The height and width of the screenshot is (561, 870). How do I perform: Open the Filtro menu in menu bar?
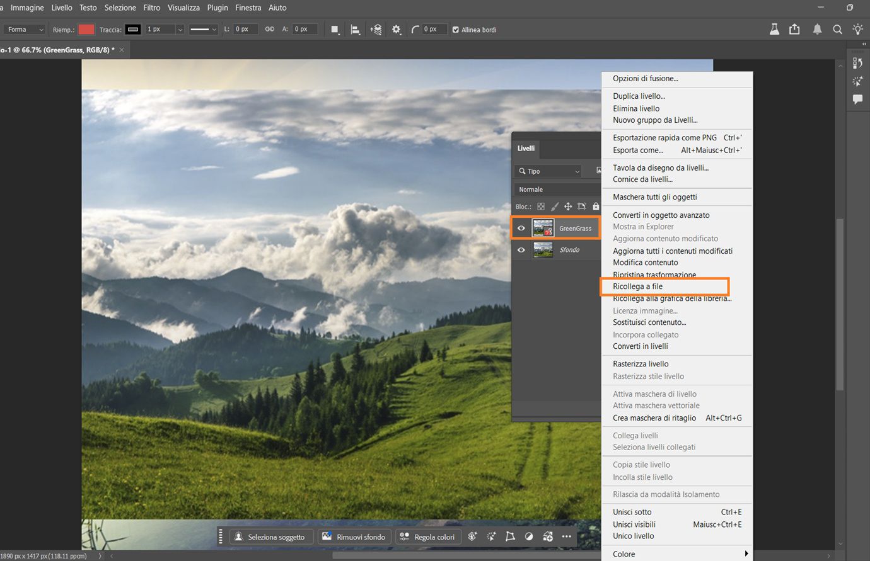coord(151,8)
